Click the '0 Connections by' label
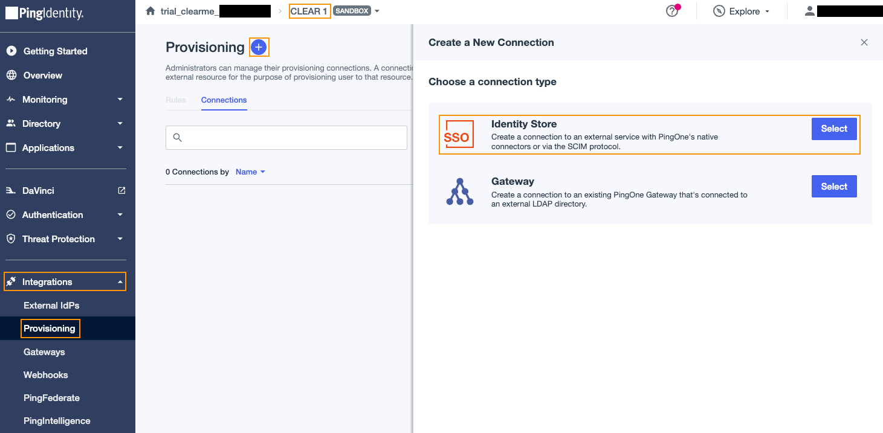 197,172
